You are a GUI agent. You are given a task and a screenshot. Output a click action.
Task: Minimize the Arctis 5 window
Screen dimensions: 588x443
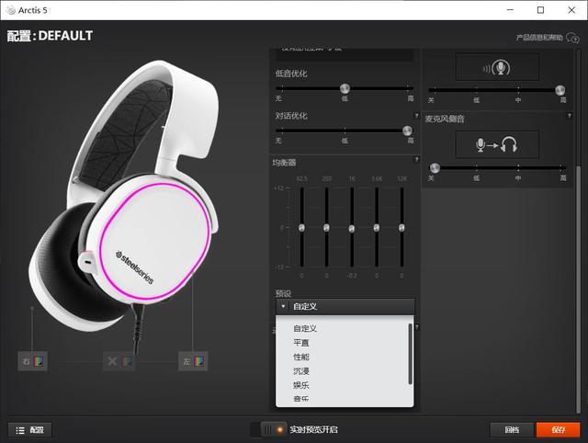coord(510,10)
